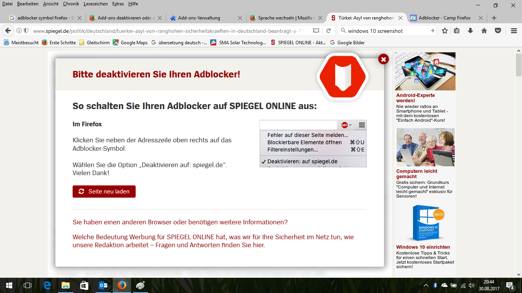Open the Lesezeichen menu

pos(96,4)
